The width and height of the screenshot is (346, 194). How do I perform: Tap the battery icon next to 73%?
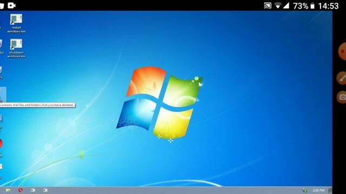click(x=312, y=6)
